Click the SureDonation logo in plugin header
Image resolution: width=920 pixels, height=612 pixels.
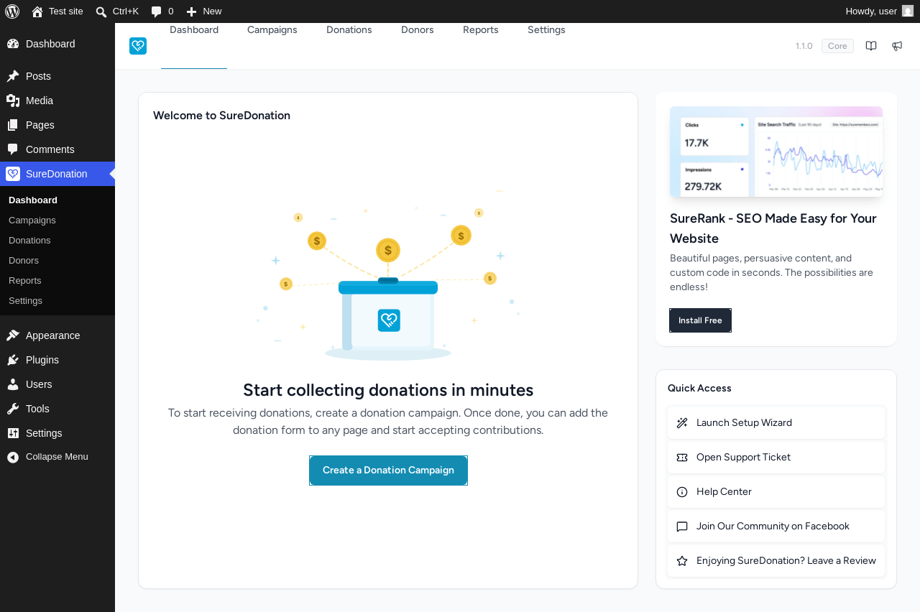138,46
